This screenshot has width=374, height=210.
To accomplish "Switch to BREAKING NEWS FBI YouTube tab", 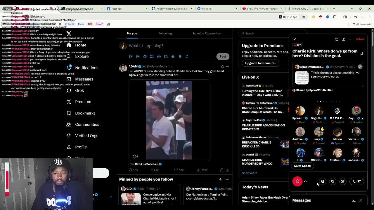I will click(262, 9).
